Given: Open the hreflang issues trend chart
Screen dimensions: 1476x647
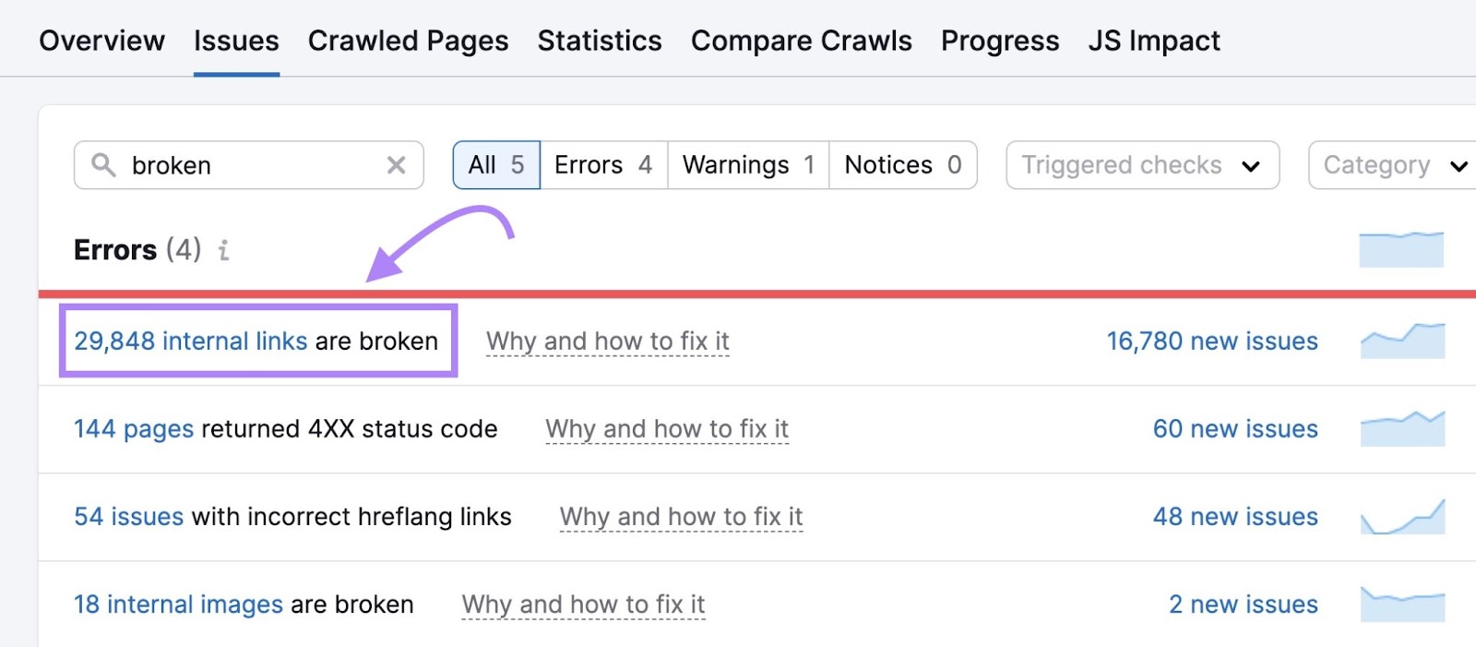Looking at the screenshot, I should tap(1402, 516).
